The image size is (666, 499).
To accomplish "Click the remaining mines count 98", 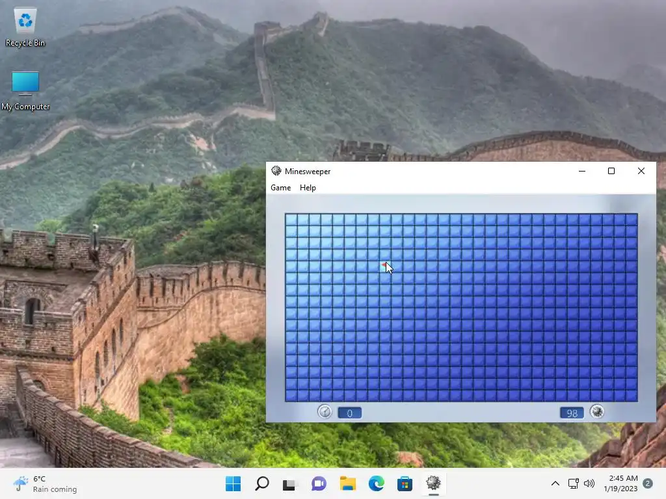I will pos(572,413).
